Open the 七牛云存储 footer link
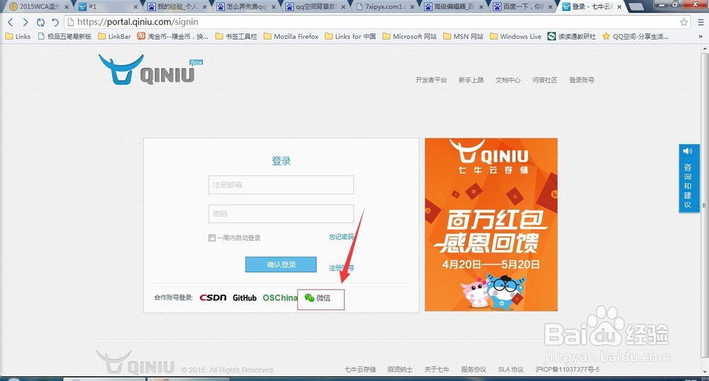This screenshot has width=709, height=381. point(360,369)
